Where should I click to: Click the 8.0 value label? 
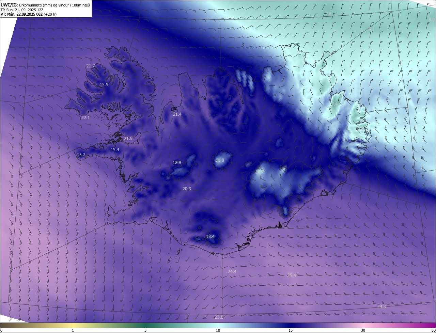(x=431, y=20)
